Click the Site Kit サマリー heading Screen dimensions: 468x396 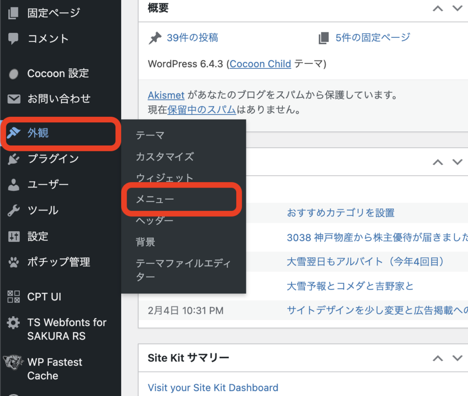[188, 358]
